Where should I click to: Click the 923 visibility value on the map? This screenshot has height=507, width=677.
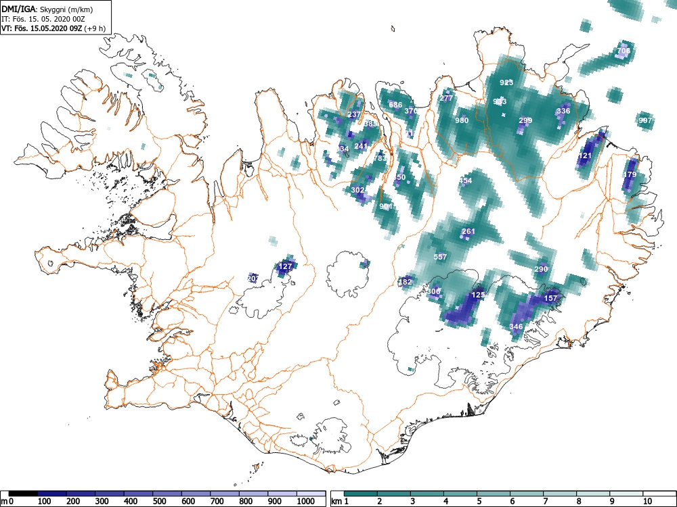coord(506,82)
